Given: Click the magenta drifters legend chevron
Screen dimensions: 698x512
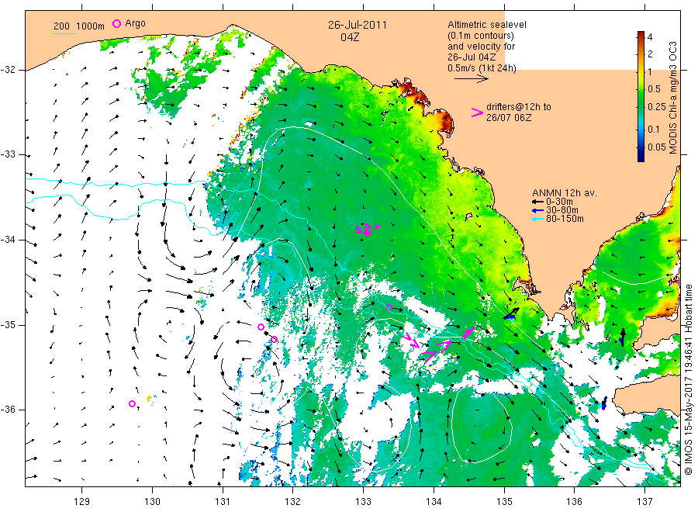Looking at the screenshot, I should 477,112.
